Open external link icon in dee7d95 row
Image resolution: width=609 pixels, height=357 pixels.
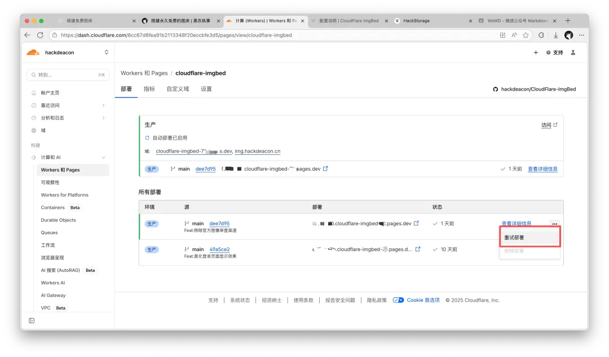tap(416, 223)
